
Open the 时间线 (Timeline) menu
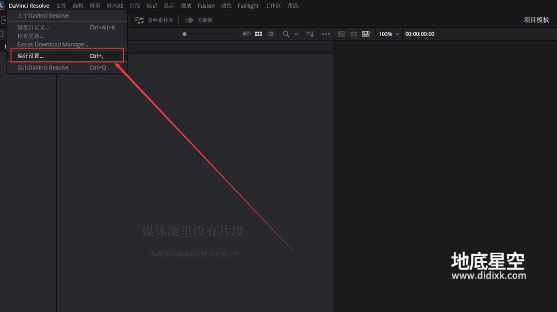pyautogui.click(x=114, y=6)
